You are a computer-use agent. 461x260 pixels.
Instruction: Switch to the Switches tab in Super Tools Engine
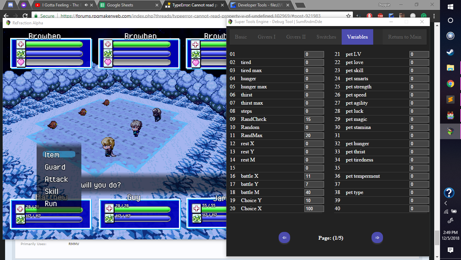(326, 37)
